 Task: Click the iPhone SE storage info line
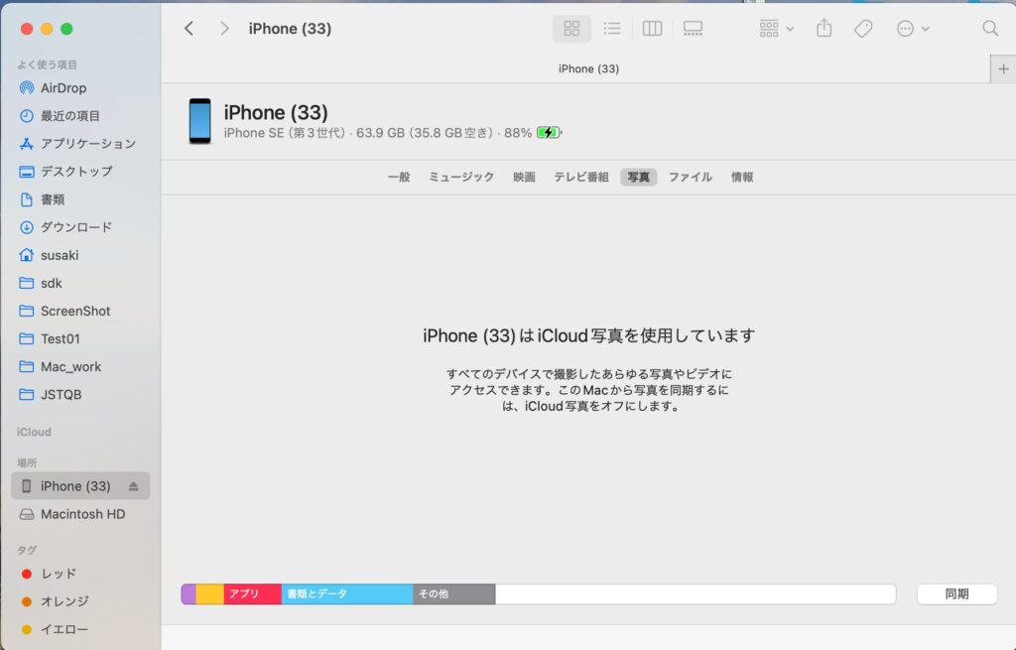click(x=378, y=133)
